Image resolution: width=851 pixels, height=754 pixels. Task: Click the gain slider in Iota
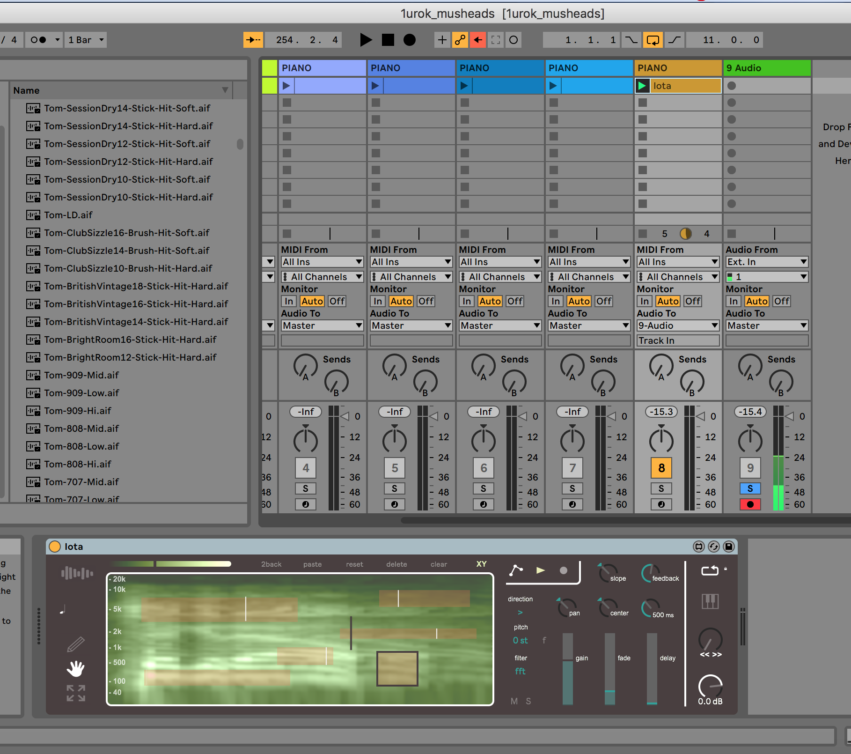pos(567,669)
